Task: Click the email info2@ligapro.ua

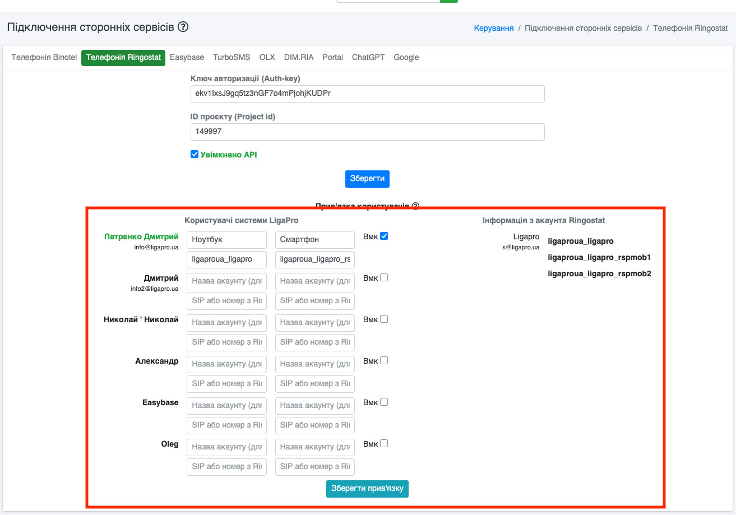Action: 155,289
